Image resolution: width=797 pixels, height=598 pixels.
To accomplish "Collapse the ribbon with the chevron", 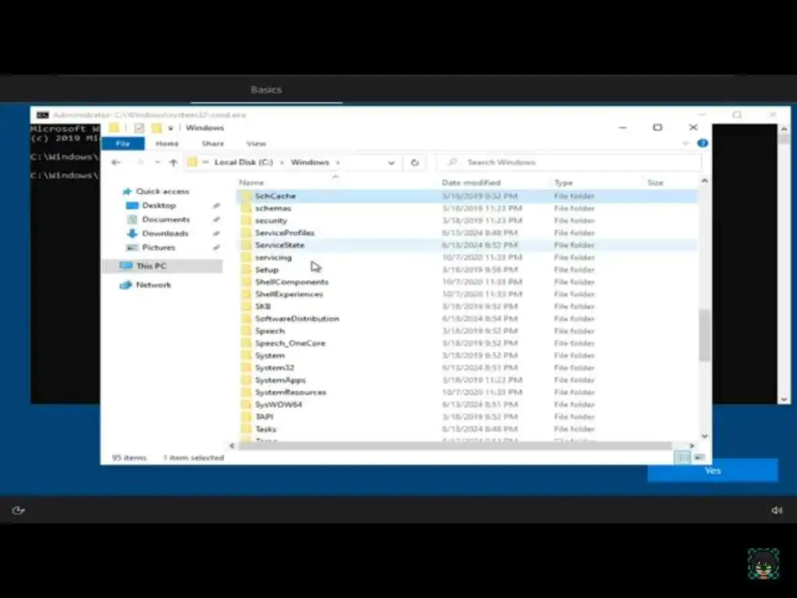I will coord(686,143).
